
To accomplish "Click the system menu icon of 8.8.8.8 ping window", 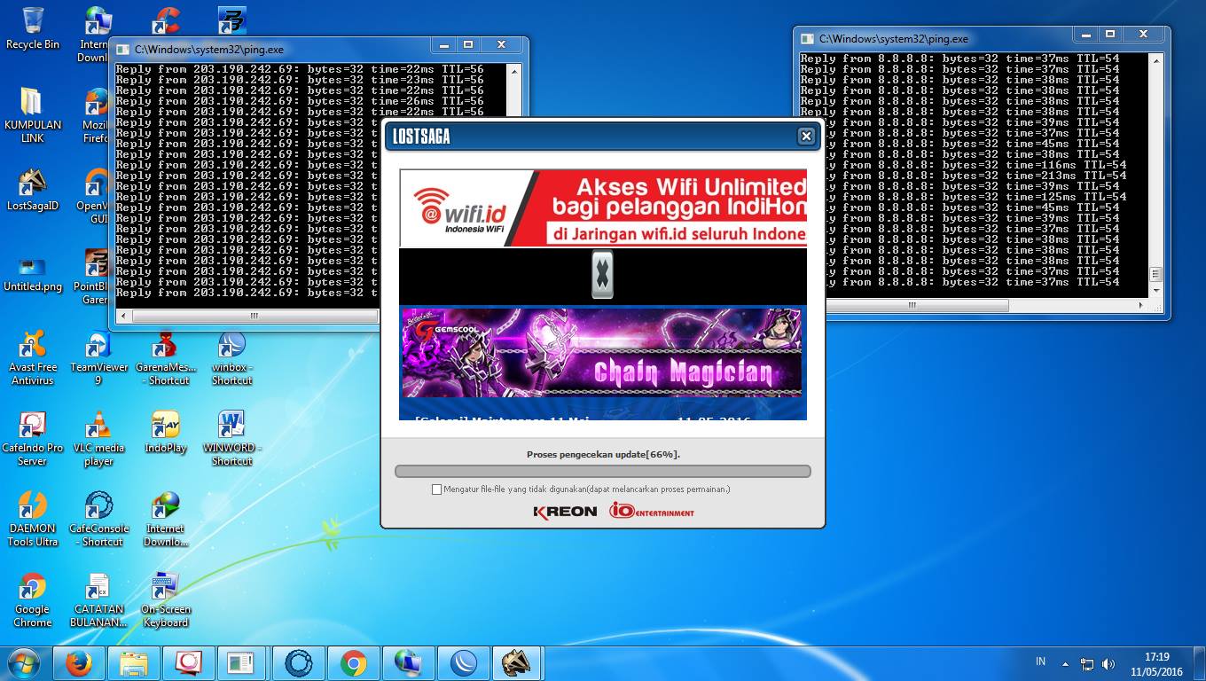I will (x=807, y=39).
